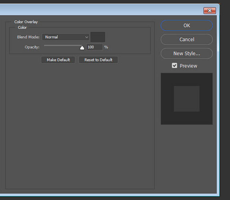
Task: Click the Blend Mode label
Action: [28, 37]
